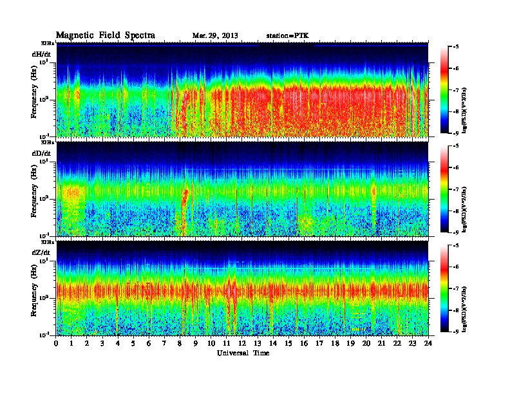Click the "14" tick on the time axis
Image resolution: width=510 pixels, height=394 pixels.
[x=273, y=344]
